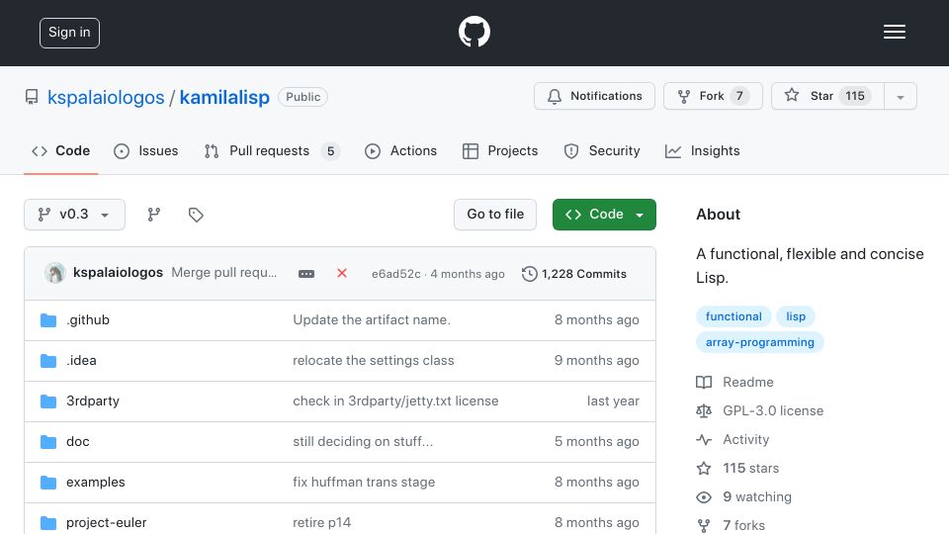
Task: Click the 3rdparty row folder icon
Action: [x=48, y=401]
